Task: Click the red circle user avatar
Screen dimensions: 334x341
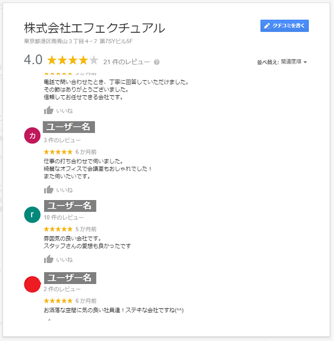Action: pyautogui.click(x=33, y=285)
